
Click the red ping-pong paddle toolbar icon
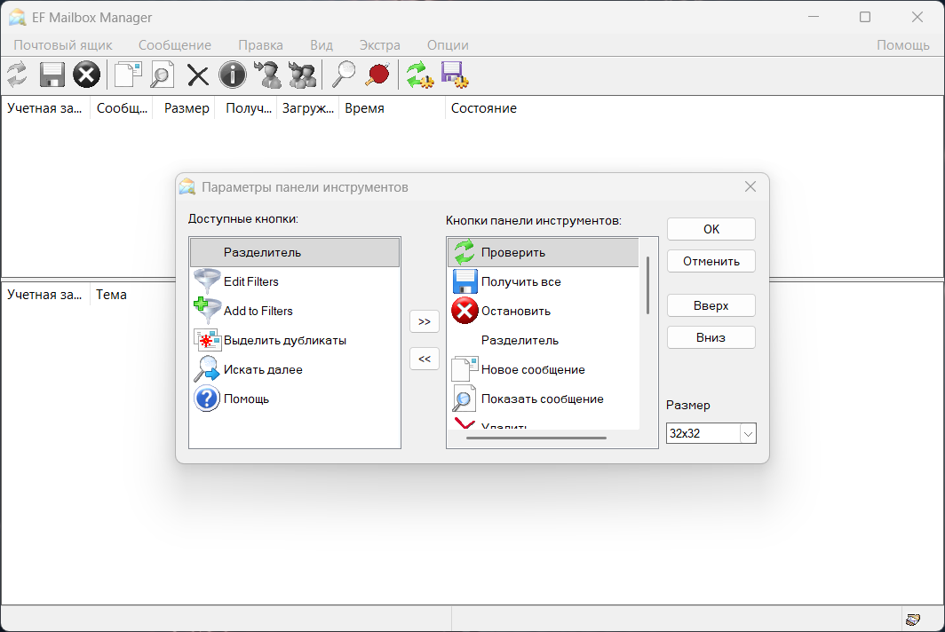(x=378, y=75)
